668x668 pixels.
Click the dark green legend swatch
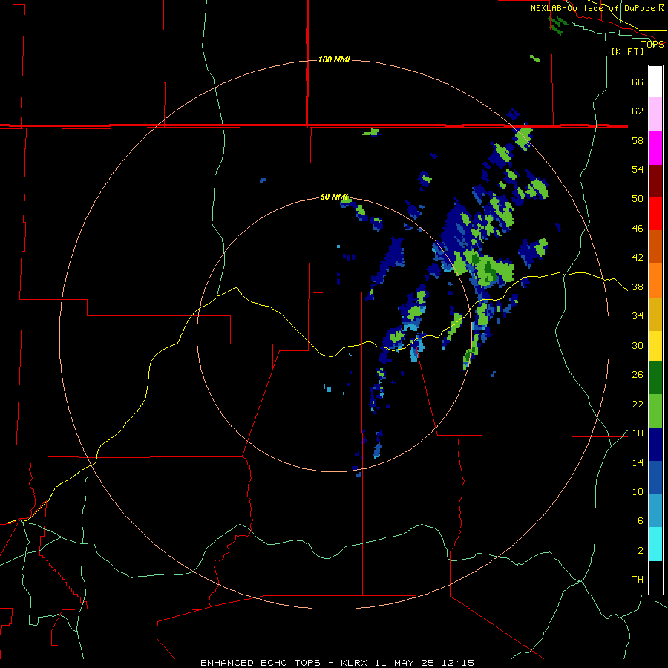655,378
